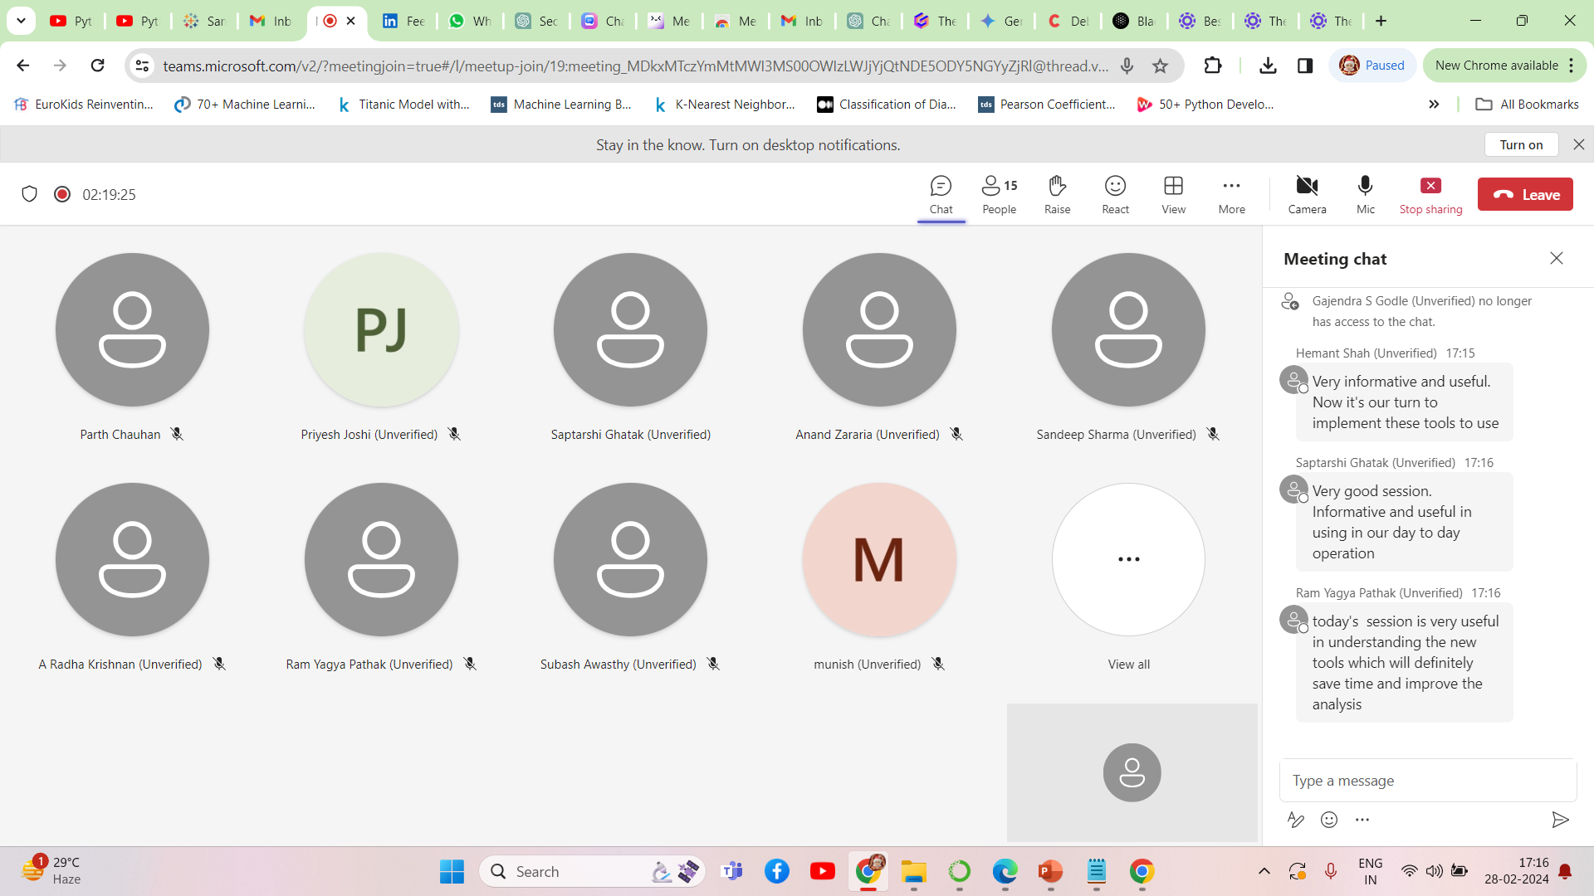Stop sharing your screen
The image size is (1594, 896).
1430,195
